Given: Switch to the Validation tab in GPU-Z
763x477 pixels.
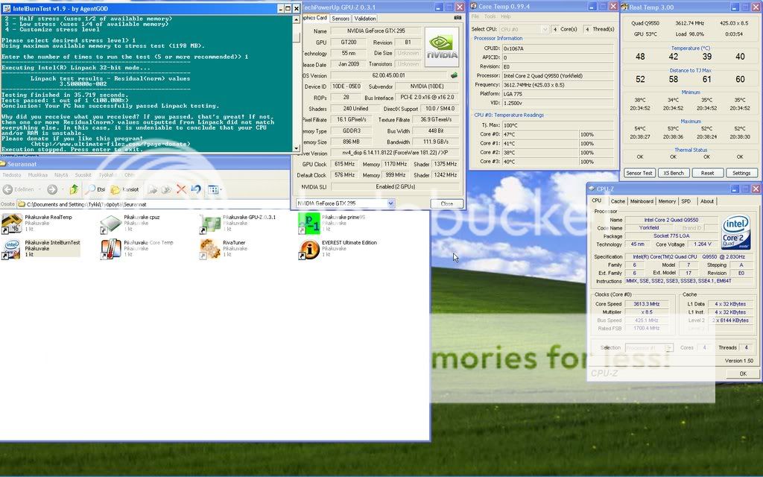Looking at the screenshot, I should (x=365, y=19).
